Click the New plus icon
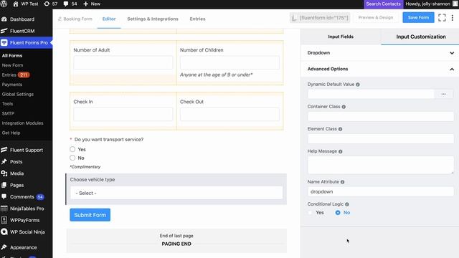Screen dimensions: 459x258 (86, 4)
